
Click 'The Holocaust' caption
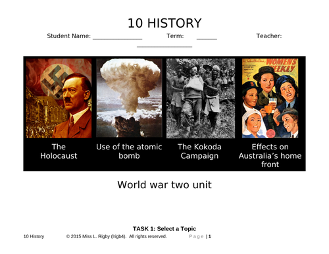click(x=59, y=151)
